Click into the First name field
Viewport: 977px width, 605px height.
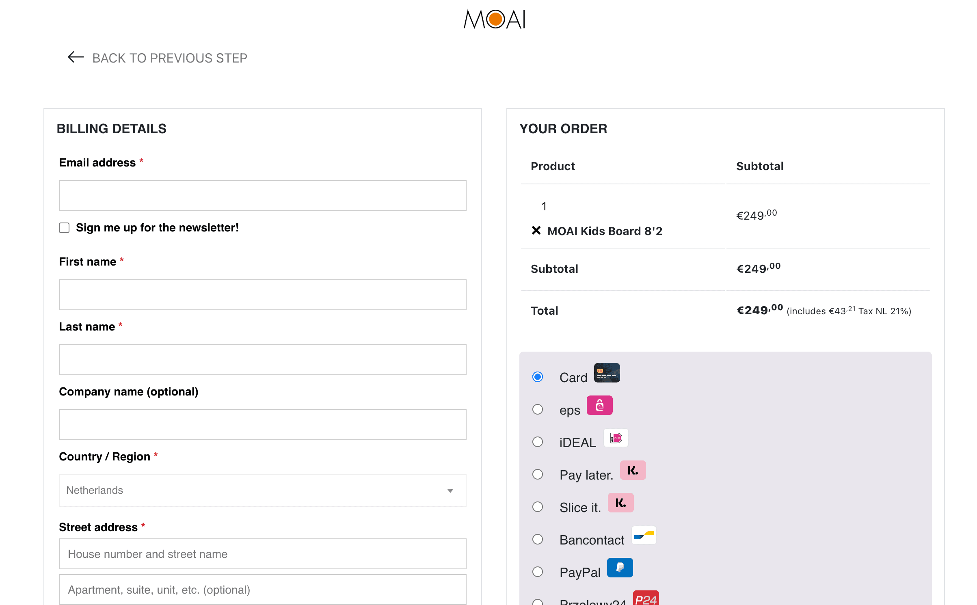[262, 295]
